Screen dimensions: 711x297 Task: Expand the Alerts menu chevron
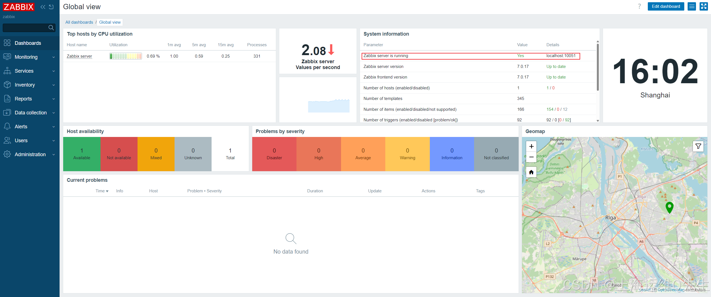tap(53, 127)
